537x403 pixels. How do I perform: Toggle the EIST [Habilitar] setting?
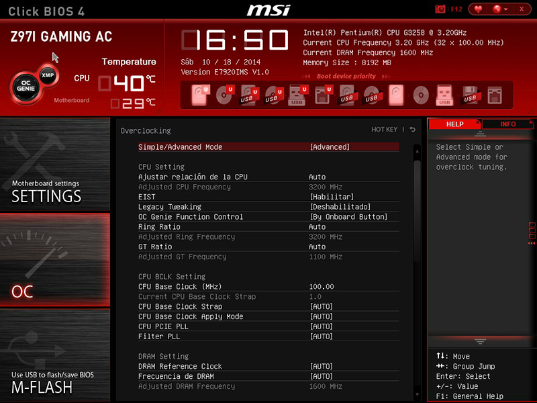[x=332, y=197]
